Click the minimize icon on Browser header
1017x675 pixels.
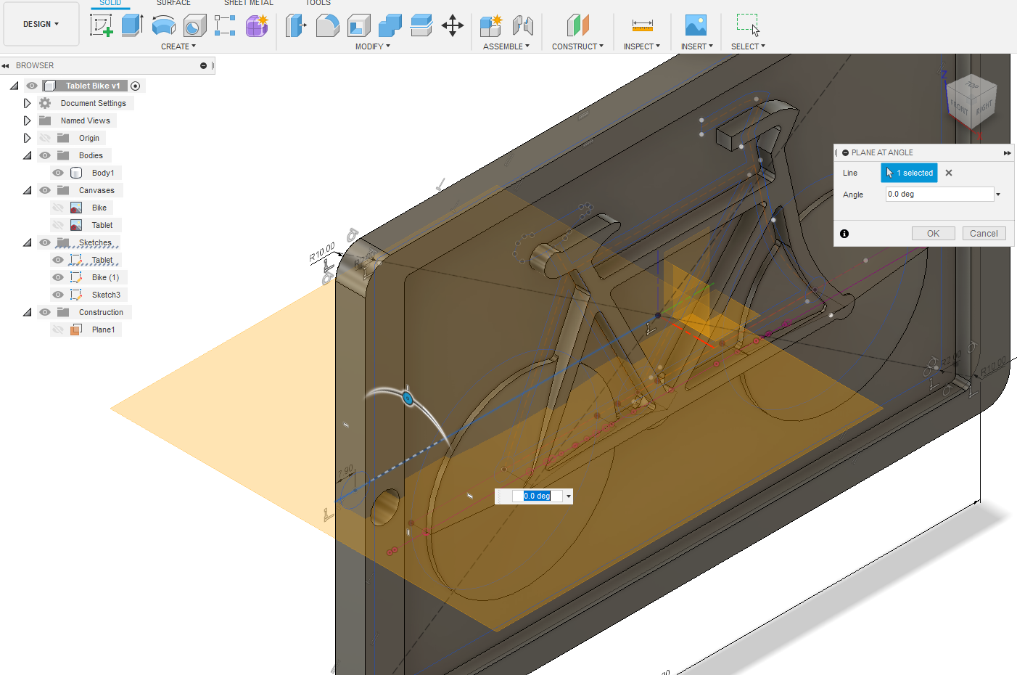(204, 65)
